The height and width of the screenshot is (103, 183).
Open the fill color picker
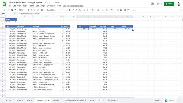(85, 10)
